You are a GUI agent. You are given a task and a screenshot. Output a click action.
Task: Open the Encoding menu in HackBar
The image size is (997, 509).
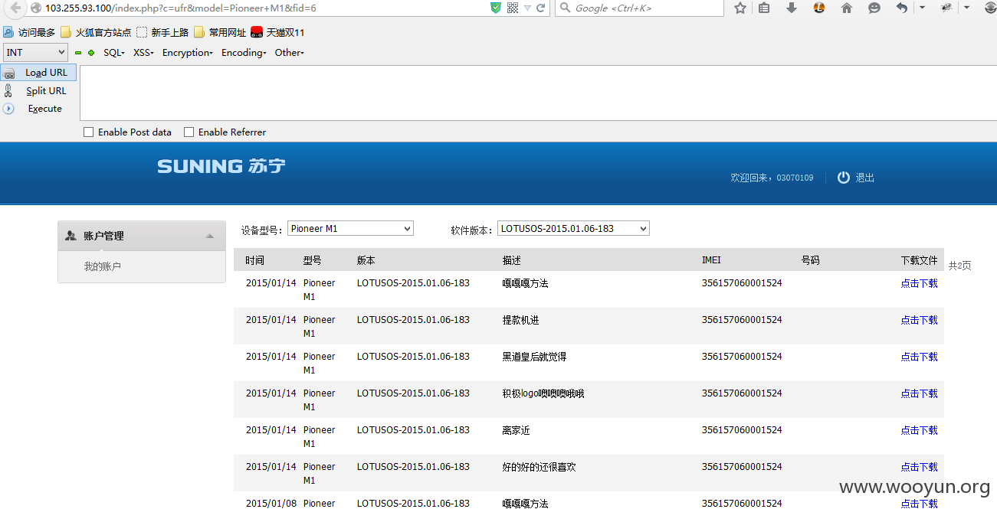pos(244,53)
